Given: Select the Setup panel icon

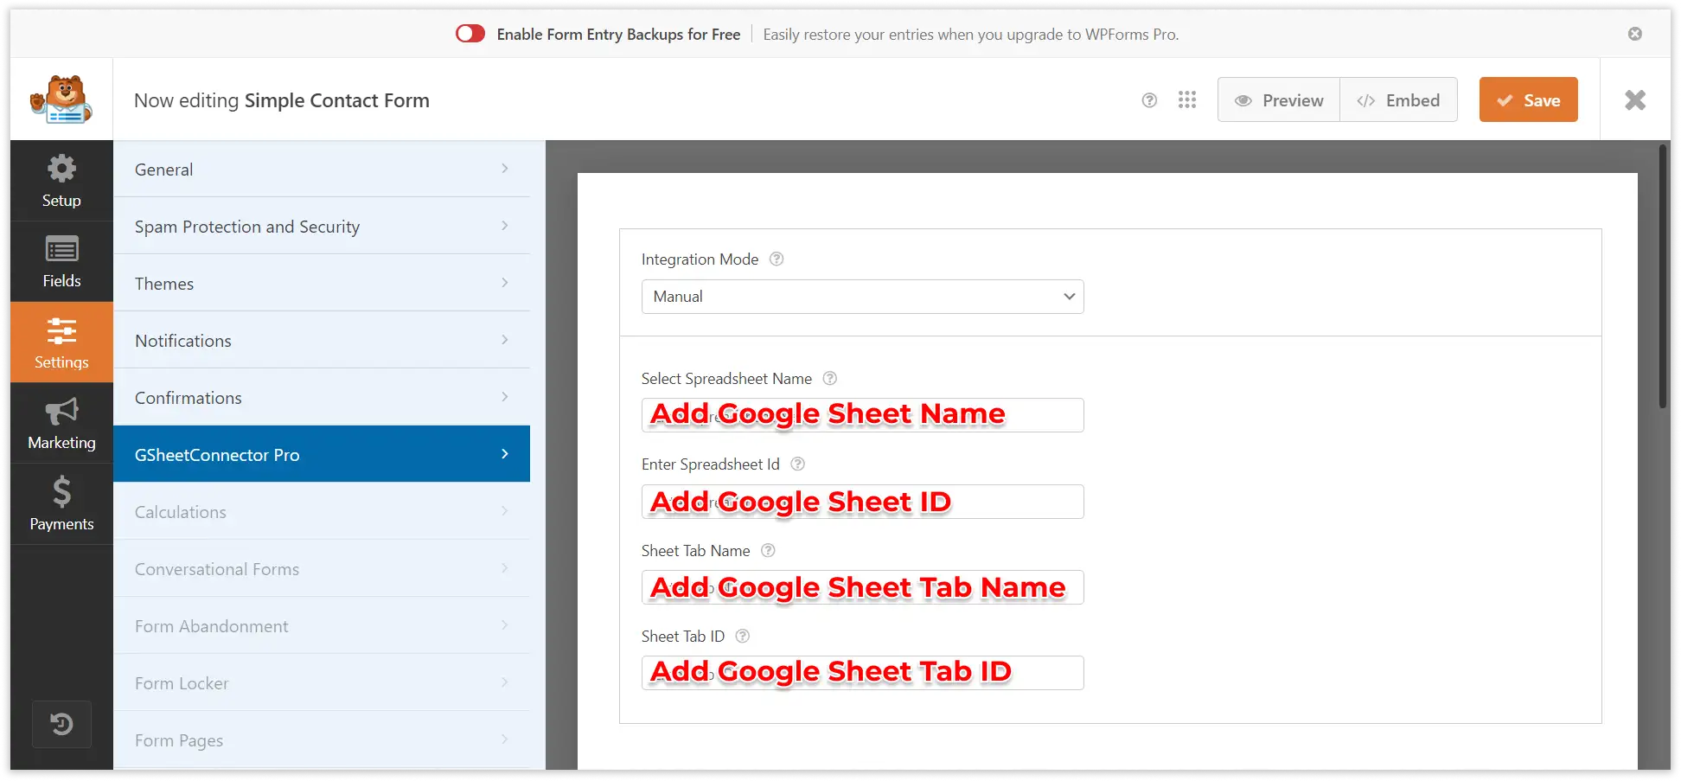Looking at the screenshot, I should (61, 180).
